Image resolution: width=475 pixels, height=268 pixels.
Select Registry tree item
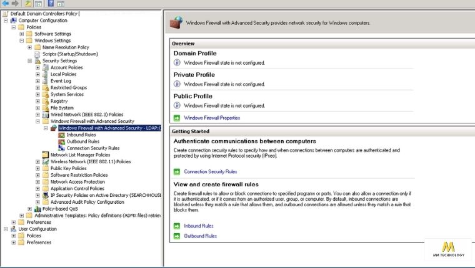tap(59, 101)
